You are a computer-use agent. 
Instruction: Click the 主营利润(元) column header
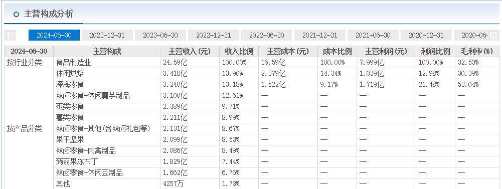pyautogui.click(x=386, y=51)
